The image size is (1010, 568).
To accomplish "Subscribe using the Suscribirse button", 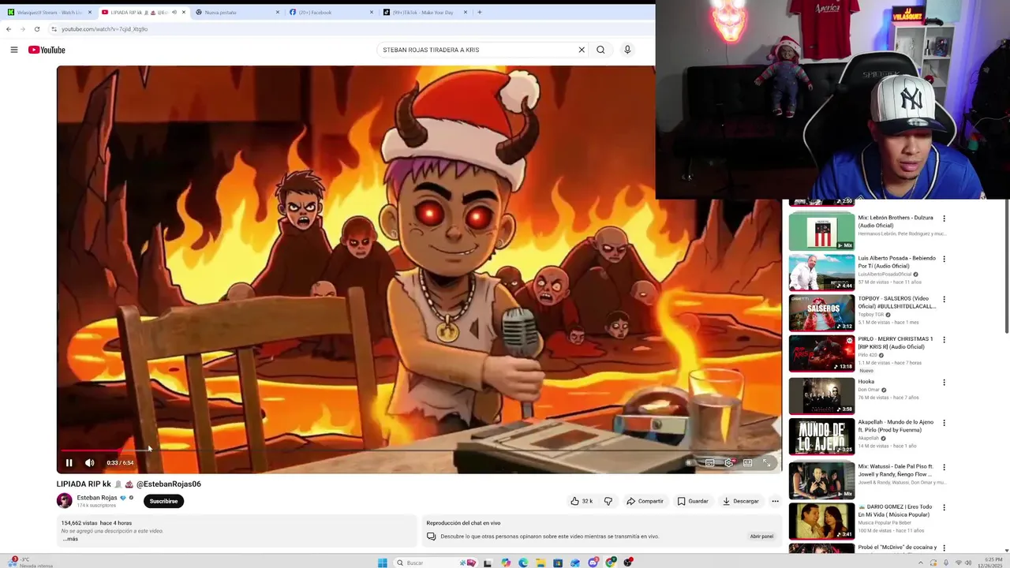I will click(163, 501).
